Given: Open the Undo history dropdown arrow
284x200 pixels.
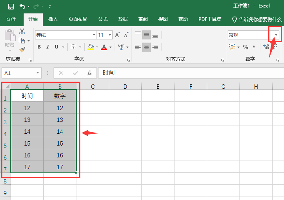Looking at the screenshot, I should (x=29, y=7).
